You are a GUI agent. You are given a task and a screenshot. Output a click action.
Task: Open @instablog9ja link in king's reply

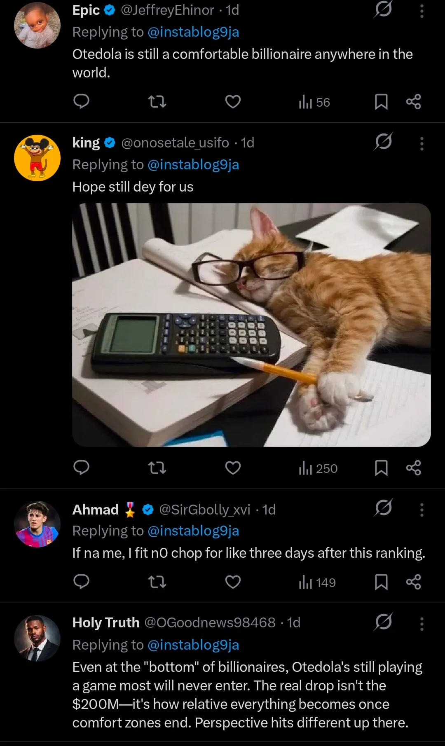(x=193, y=164)
